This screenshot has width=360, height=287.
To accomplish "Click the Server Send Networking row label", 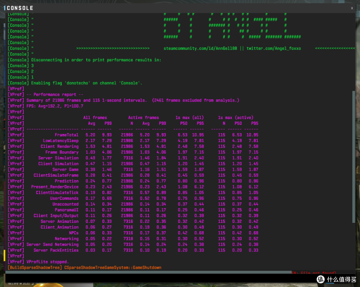I will tap(52, 244).
